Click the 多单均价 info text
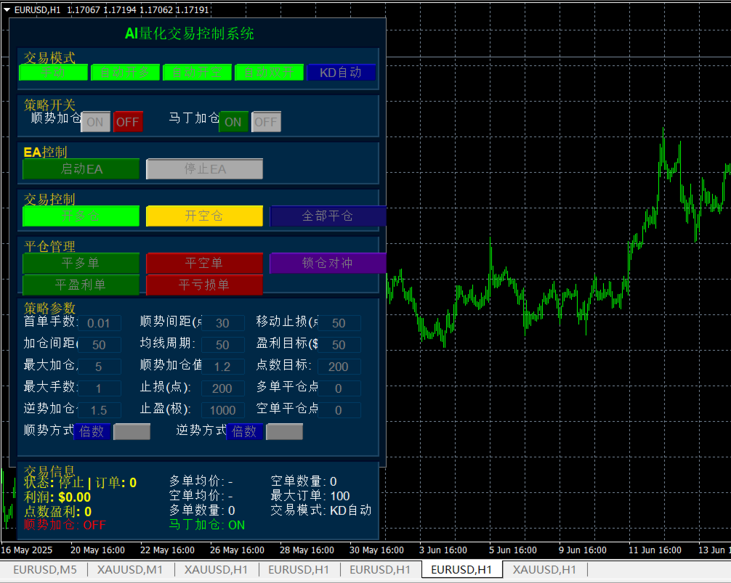 click(201, 481)
